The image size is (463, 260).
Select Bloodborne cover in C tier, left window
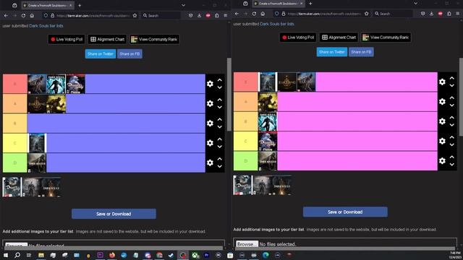(x=37, y=143)
